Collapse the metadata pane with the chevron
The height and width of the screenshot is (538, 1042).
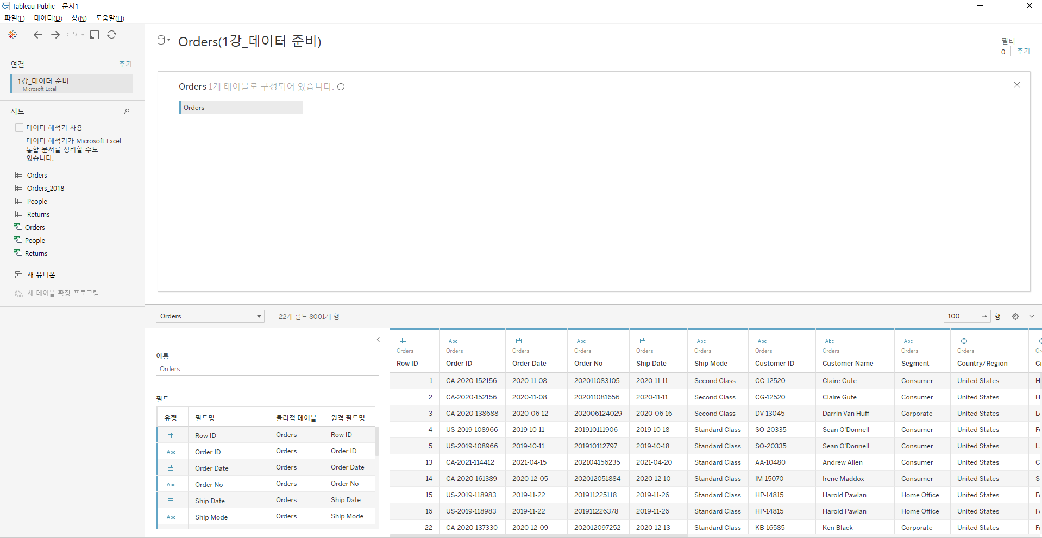coord(379,340)
